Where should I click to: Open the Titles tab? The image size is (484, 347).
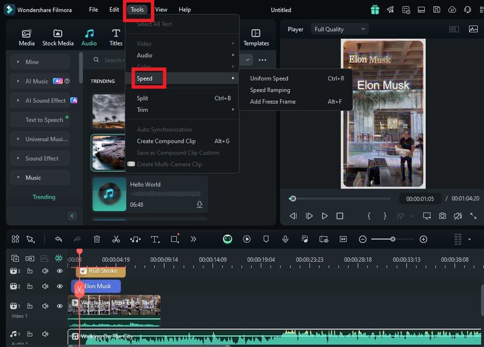[x=116, y=38]
